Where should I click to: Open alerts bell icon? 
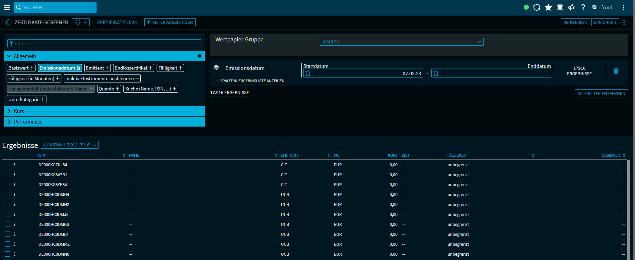click(560, 7)
